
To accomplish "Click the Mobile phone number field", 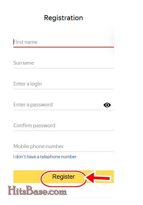I will pyautogui.click(x=64, y=146).
